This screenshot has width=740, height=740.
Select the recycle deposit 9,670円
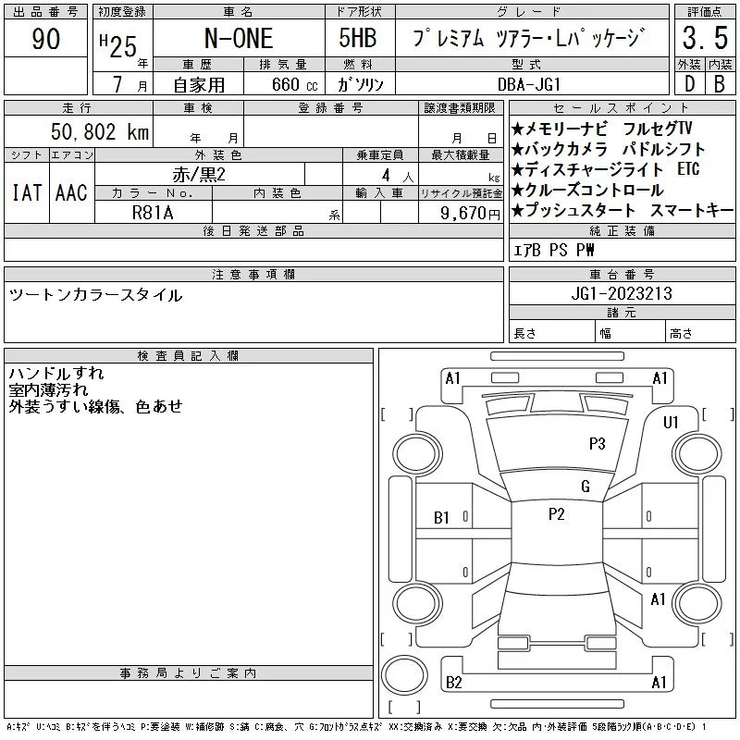coord(470,214)
